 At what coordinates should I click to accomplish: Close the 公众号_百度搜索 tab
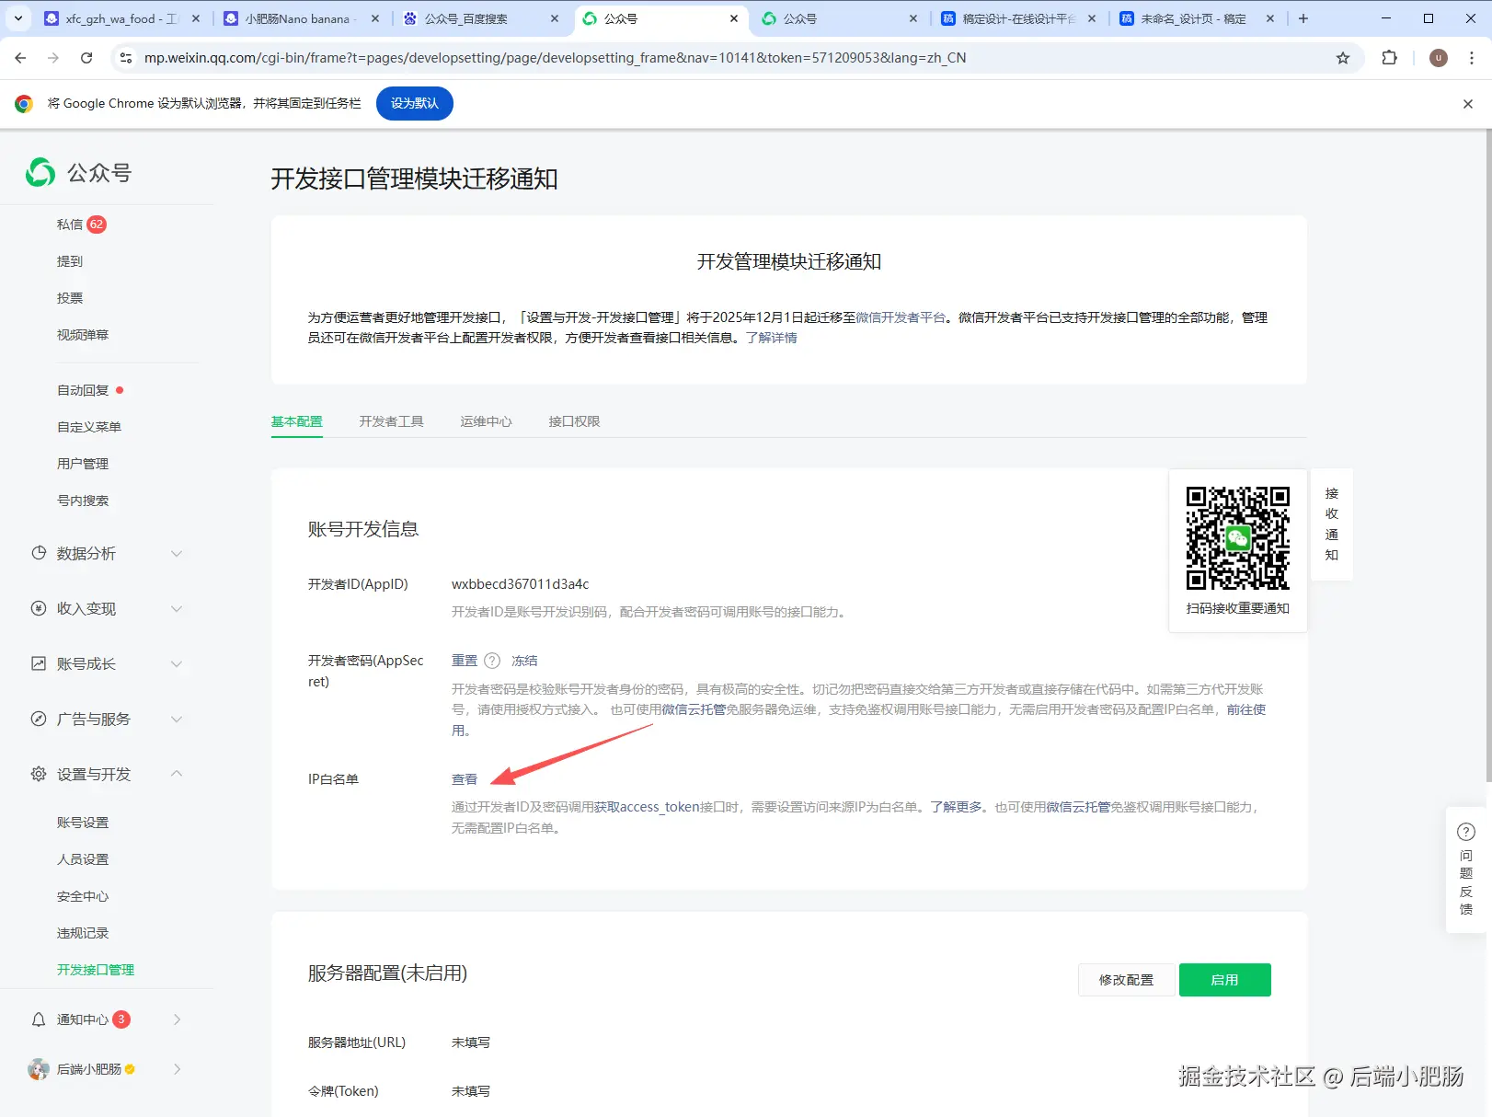pyautogui.click(x=555, y=18)
